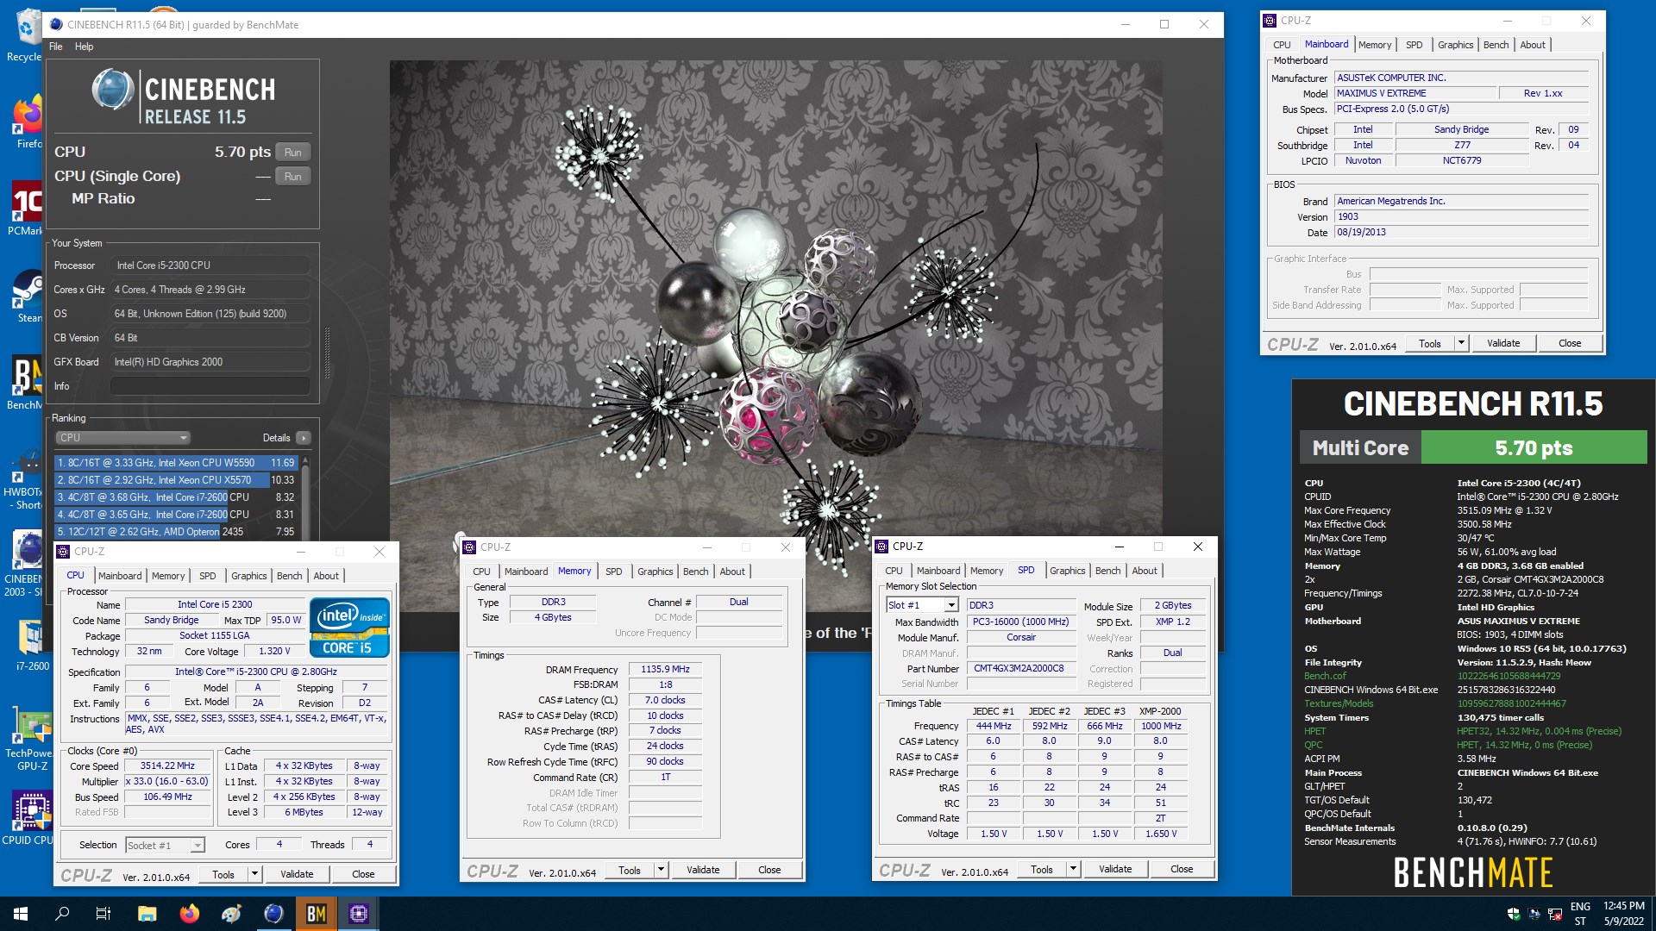
Task: Switch to Cinebench taskbar icon
Action: [273, 914]
